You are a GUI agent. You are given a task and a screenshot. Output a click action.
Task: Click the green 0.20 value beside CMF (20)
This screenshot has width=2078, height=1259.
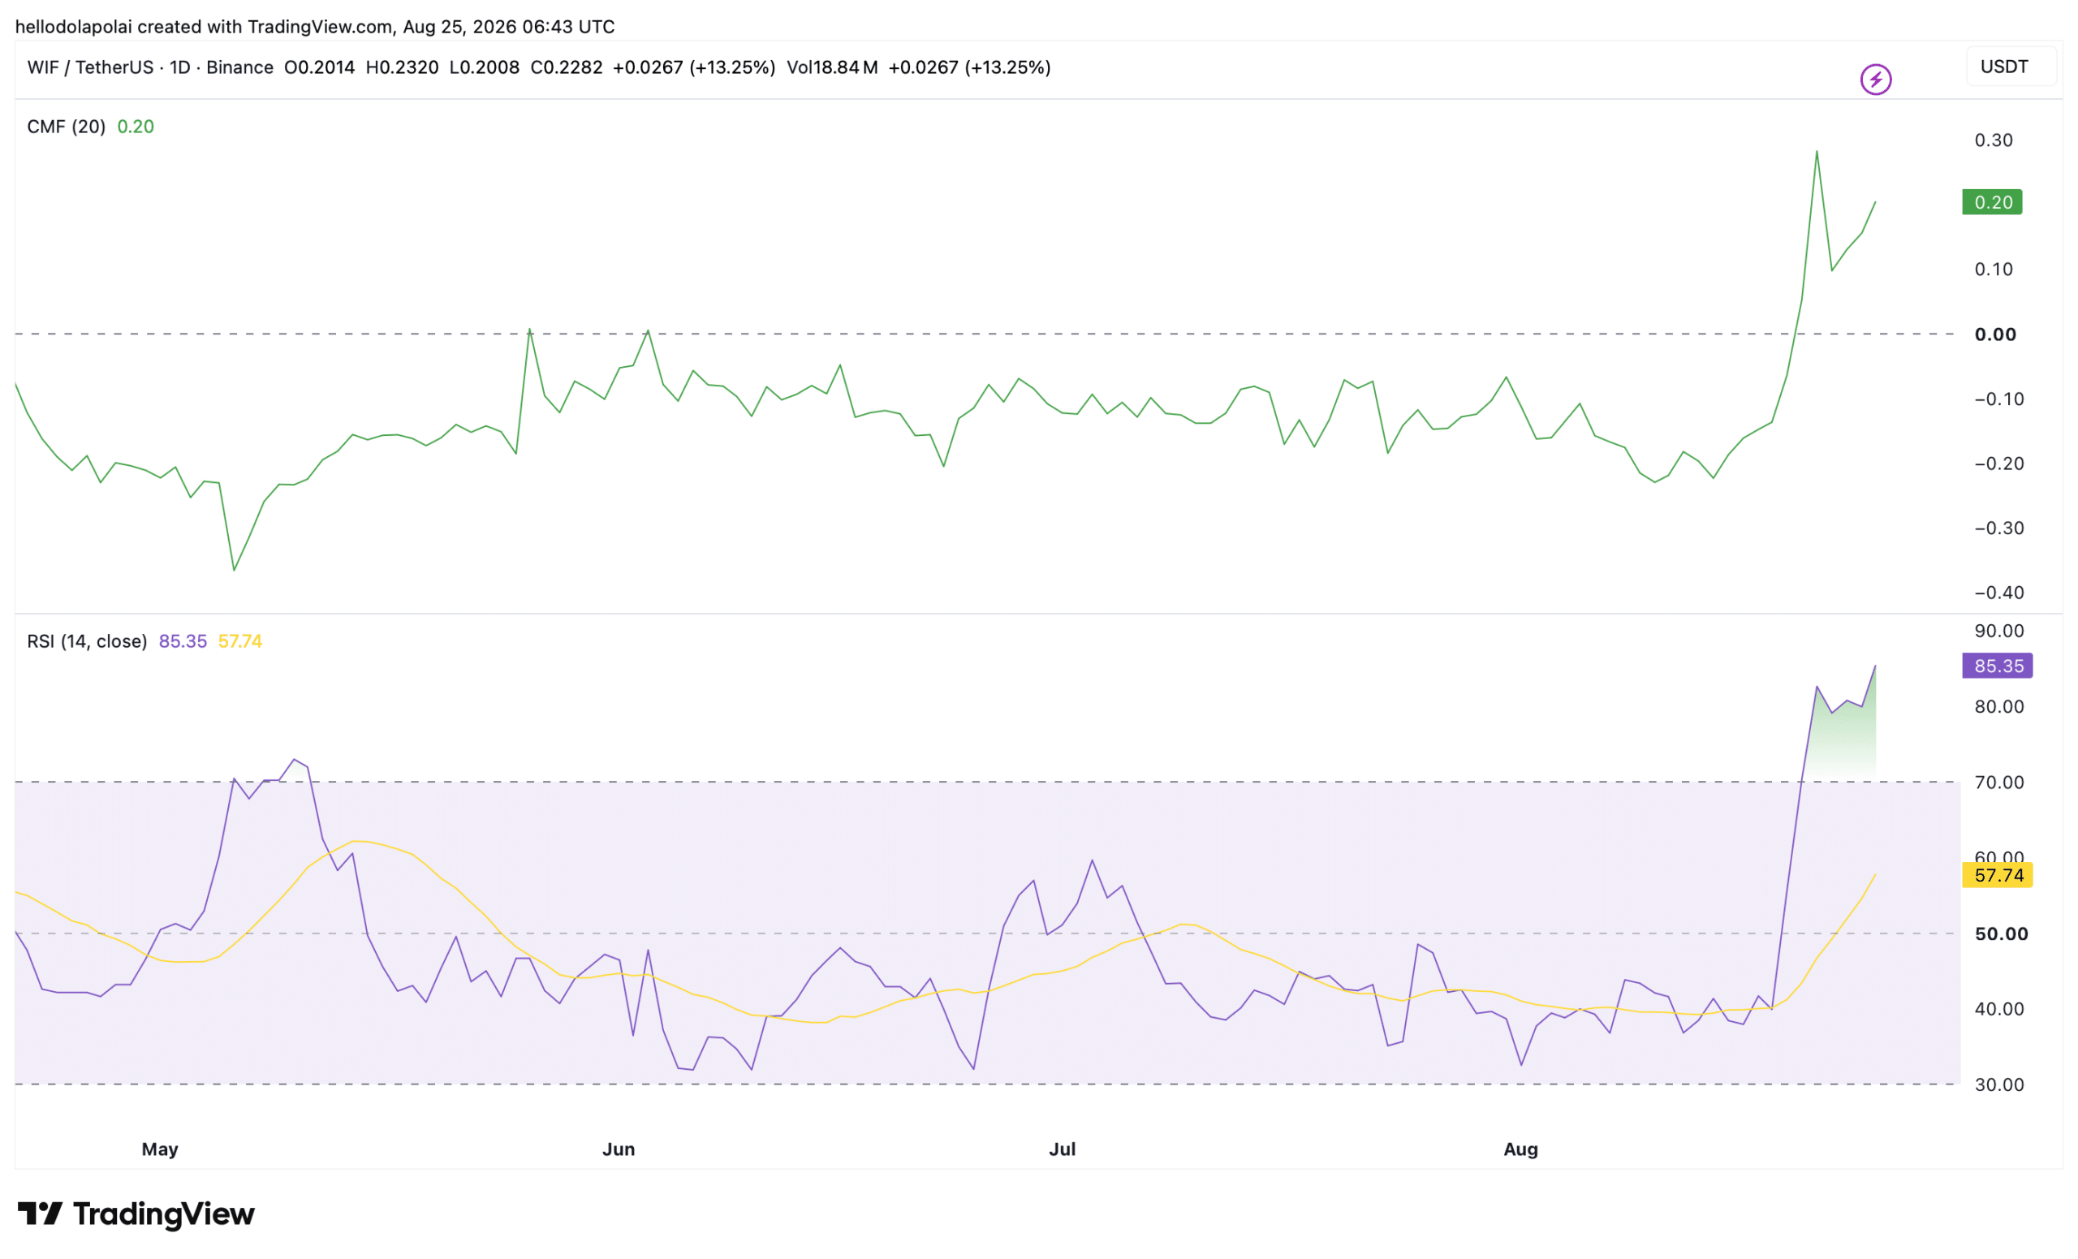coord(136,127)
